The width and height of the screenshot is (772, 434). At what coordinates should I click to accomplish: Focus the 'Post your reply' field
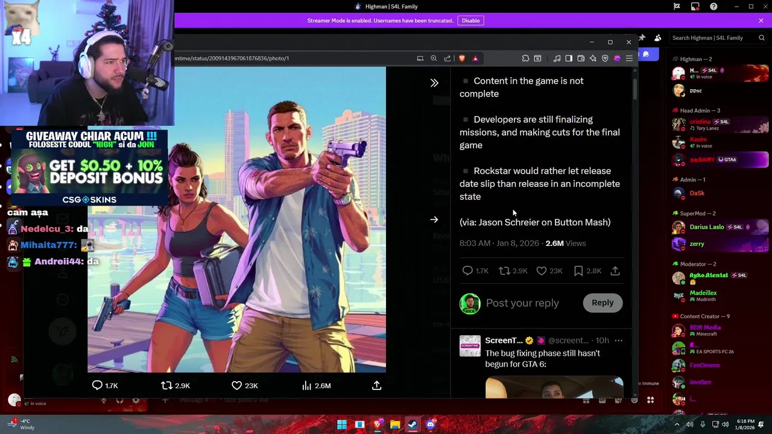click(522, 303)
